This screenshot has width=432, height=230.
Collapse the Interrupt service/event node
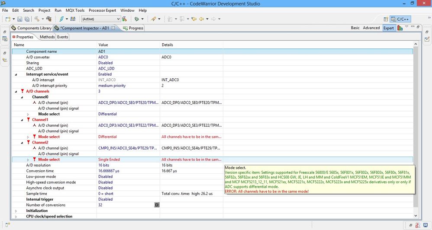click(16, 74)
